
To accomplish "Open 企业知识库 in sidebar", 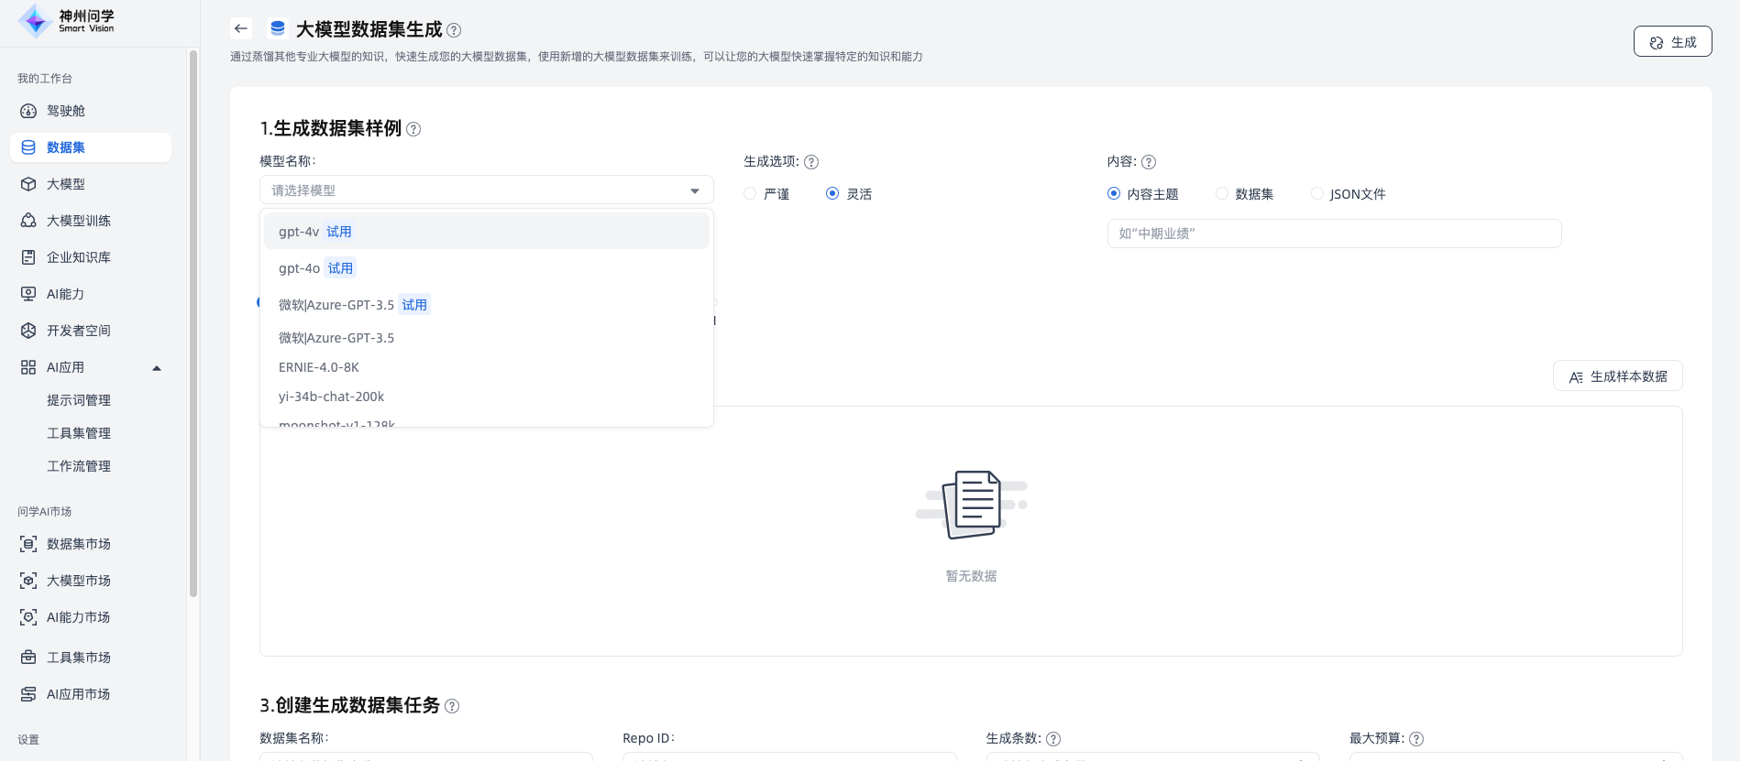I will coord(78,257).
